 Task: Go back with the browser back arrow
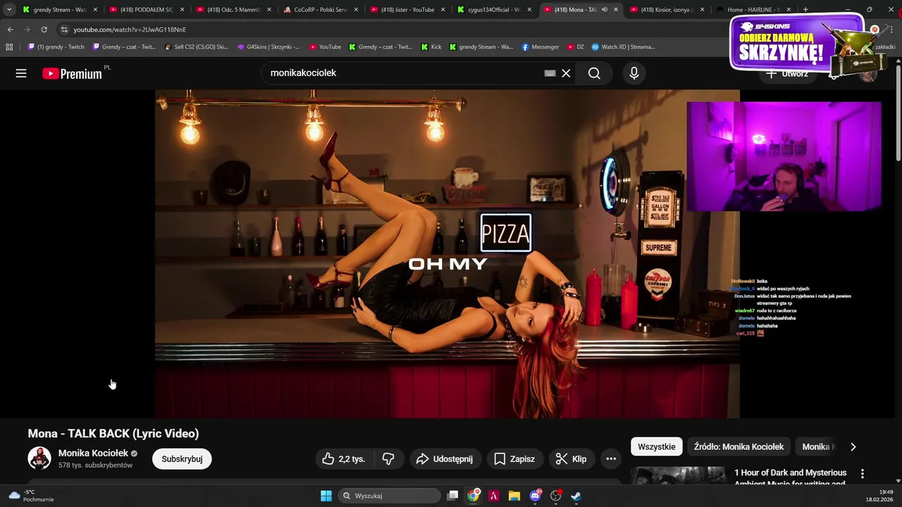(x=10, y=30)
